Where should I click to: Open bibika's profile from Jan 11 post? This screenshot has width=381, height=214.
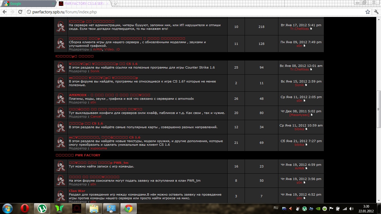(x=299, y=129)
